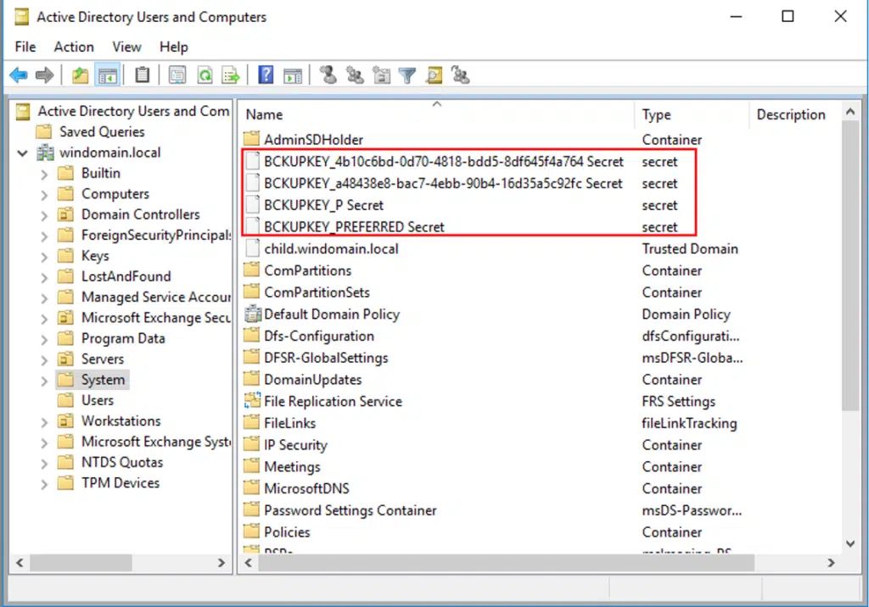Sort by the Type column header
Viewport: 869px width, 607px height.
pyautogui.click(x=691, y=114)
